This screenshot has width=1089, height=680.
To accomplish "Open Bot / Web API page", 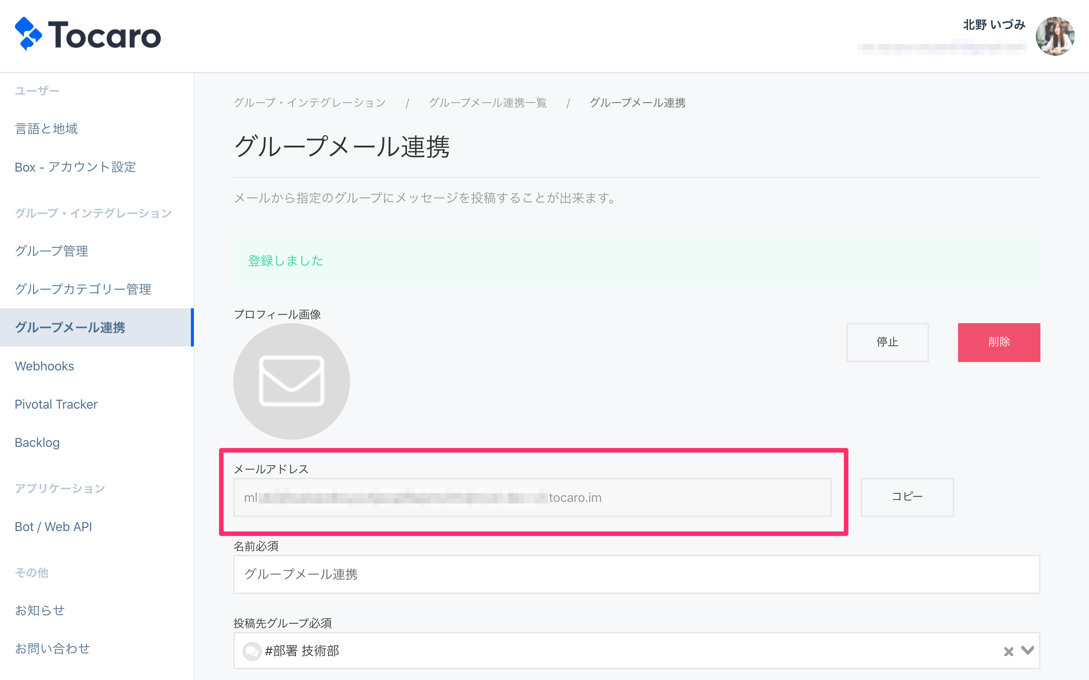I will (x=53, y=527).
